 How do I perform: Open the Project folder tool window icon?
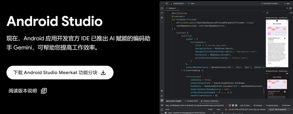click(162, 8)
